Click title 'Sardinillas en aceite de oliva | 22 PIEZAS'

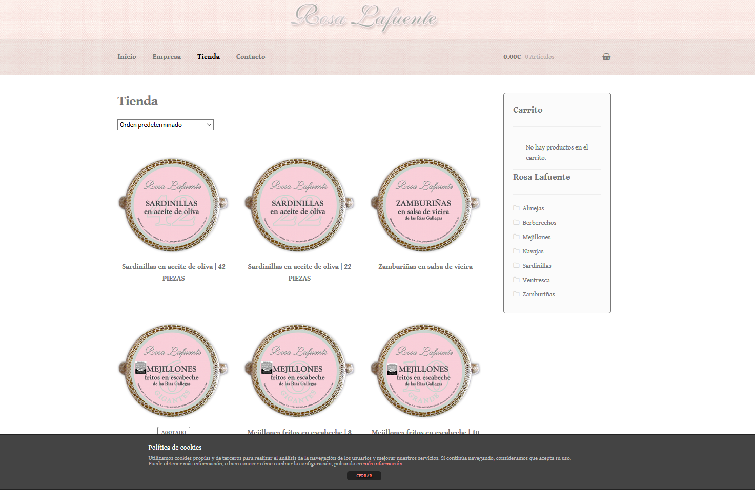(299, 272)
